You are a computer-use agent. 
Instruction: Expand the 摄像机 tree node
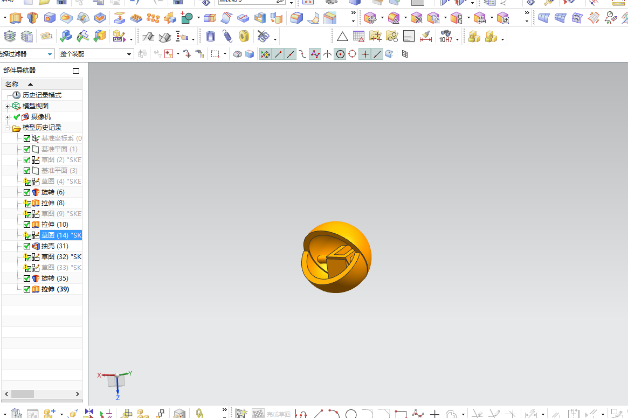[7, 117]
